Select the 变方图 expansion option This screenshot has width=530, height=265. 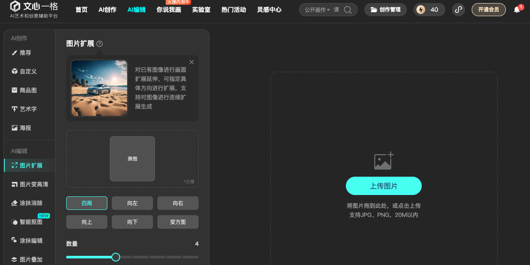pyautogui.click(x=178, y=222)
